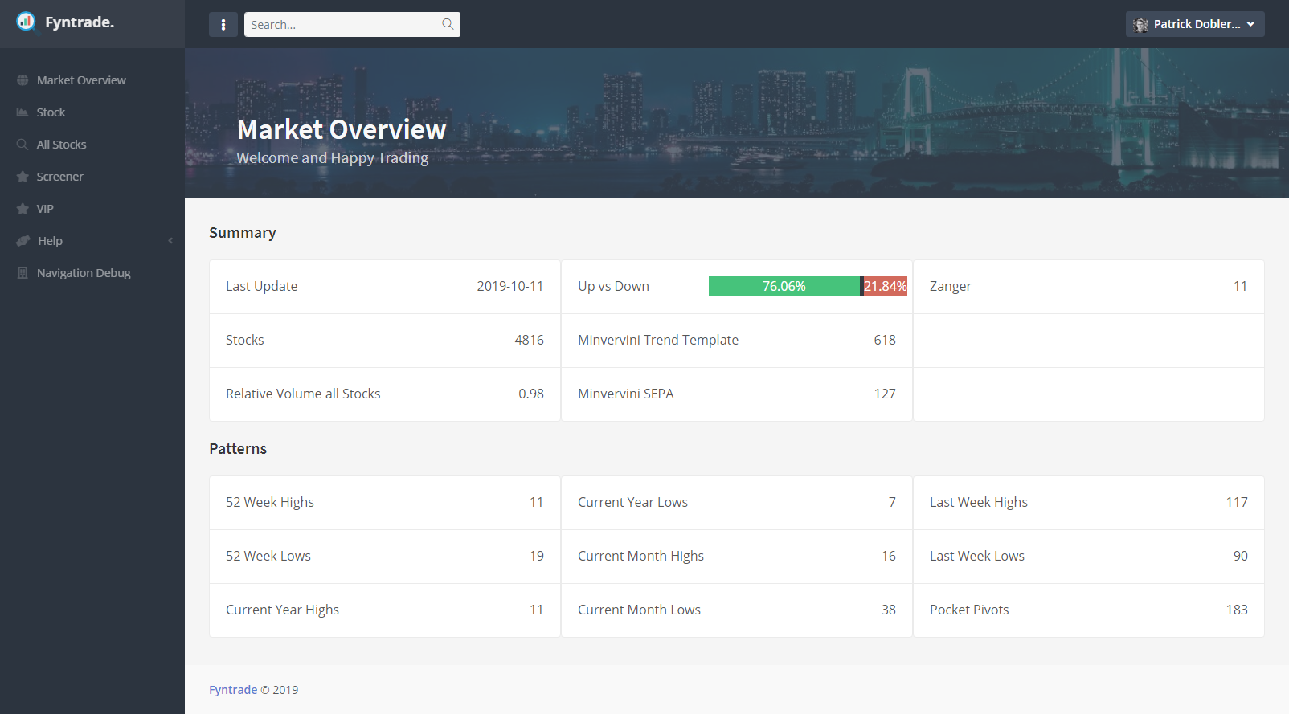Open the VIP section
1289x714 pixels.
tap(92, 209)
